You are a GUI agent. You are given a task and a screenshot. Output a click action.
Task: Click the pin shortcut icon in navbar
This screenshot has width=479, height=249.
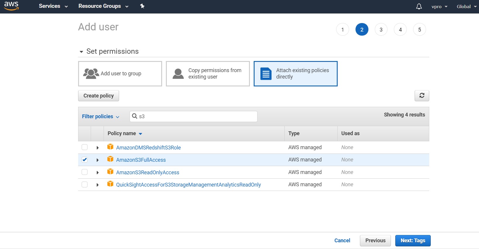(x=142, y=6)
